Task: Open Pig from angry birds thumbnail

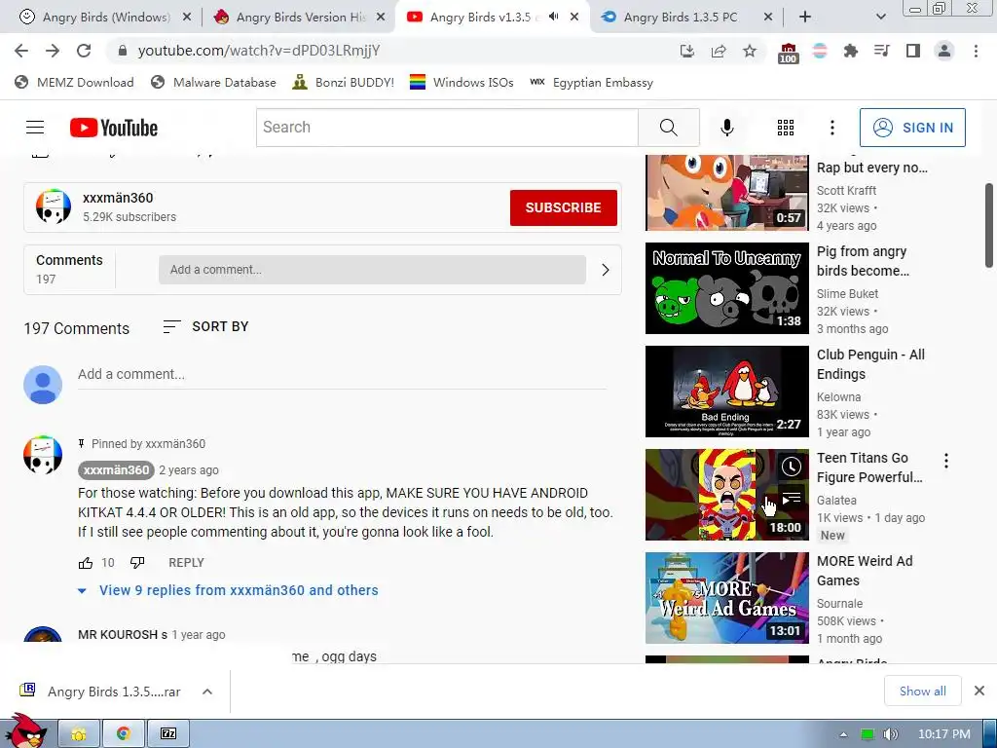Action: [x=726, y=288]
